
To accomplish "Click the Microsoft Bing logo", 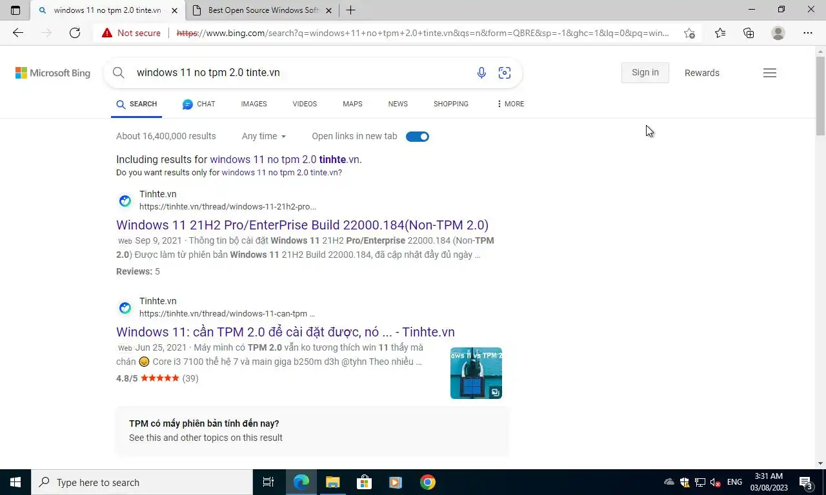I will [x=53, y=73].
